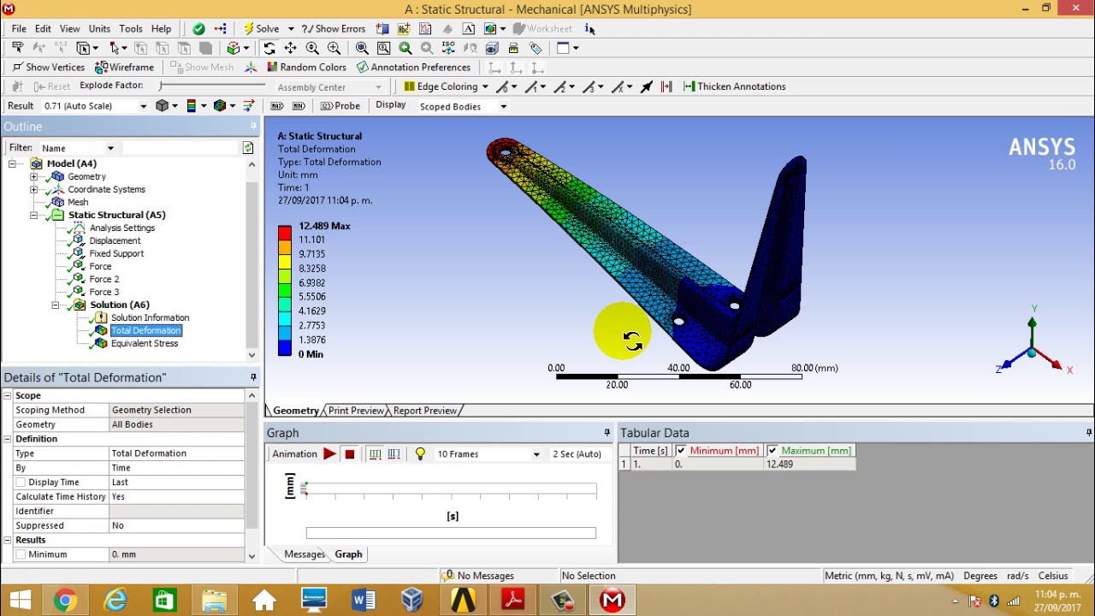
Task: Click the Result Sets animation icon
Action: coord(394,454)
